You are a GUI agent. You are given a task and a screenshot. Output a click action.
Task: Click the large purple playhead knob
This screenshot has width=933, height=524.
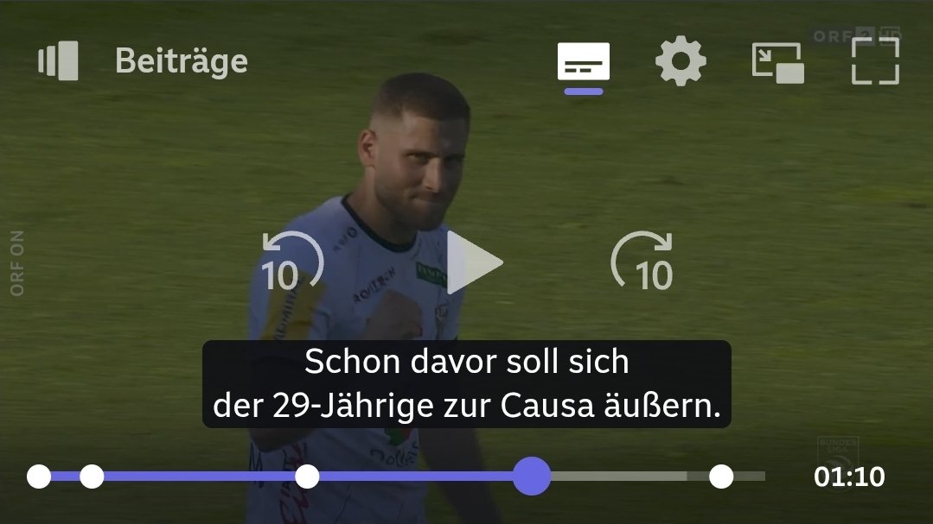tap(532, 476)
